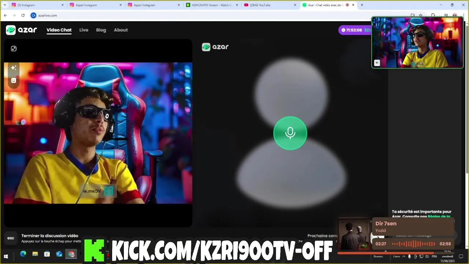Click the 02:58 song duration
The image size is (469, 264).
point(445,244)
